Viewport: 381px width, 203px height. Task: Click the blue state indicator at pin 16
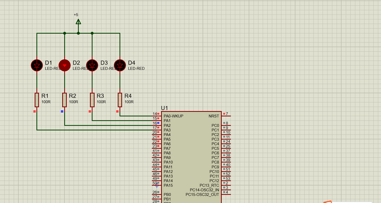158,123
